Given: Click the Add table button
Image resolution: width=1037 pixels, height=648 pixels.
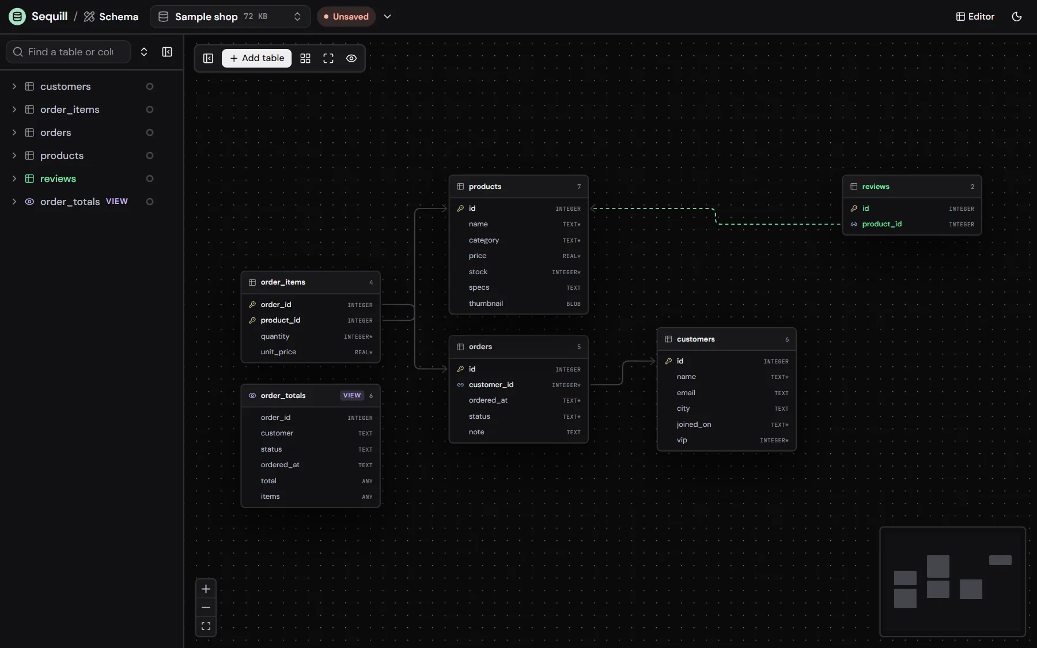Looking at the screenshot, I should point(257,58).
